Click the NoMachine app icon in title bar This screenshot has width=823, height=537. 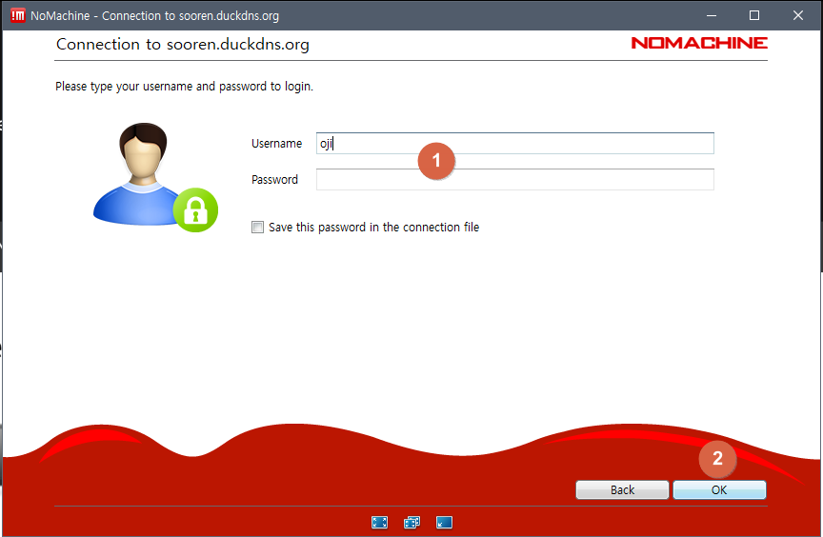[x=17, y=15]
